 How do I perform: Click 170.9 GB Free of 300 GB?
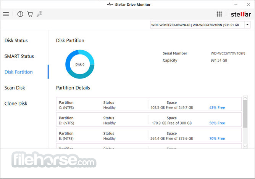pos(172,123)
